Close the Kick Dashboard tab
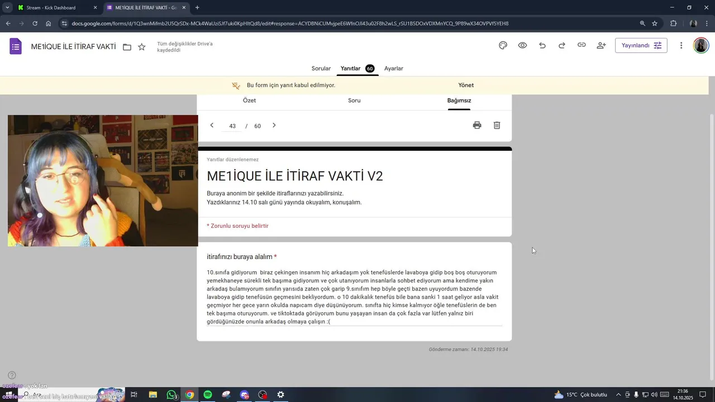Image resolution: width=715 pixels, height=402 pixels. pos(95,8)
